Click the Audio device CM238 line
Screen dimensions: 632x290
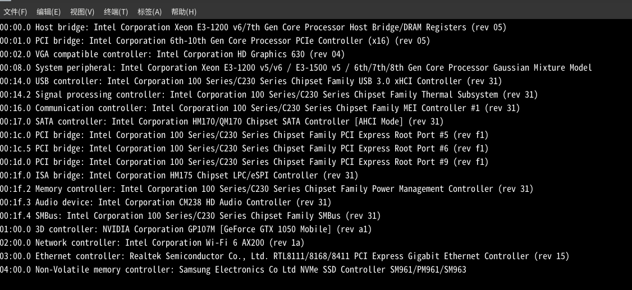point(165,202)
